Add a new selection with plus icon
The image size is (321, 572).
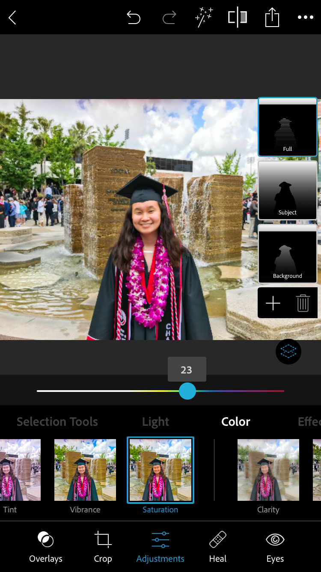click(273, 303)
